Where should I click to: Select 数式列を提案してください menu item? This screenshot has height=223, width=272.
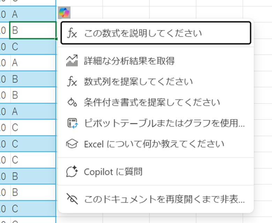coord(138,82)
